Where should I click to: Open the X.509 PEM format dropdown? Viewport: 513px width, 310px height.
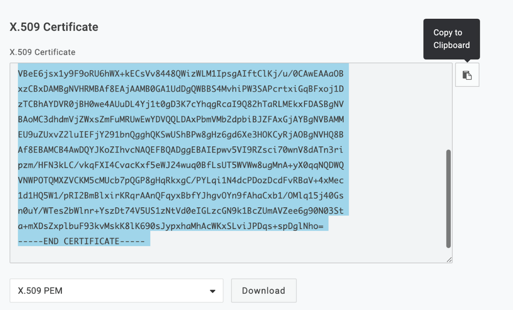[116, 290]
